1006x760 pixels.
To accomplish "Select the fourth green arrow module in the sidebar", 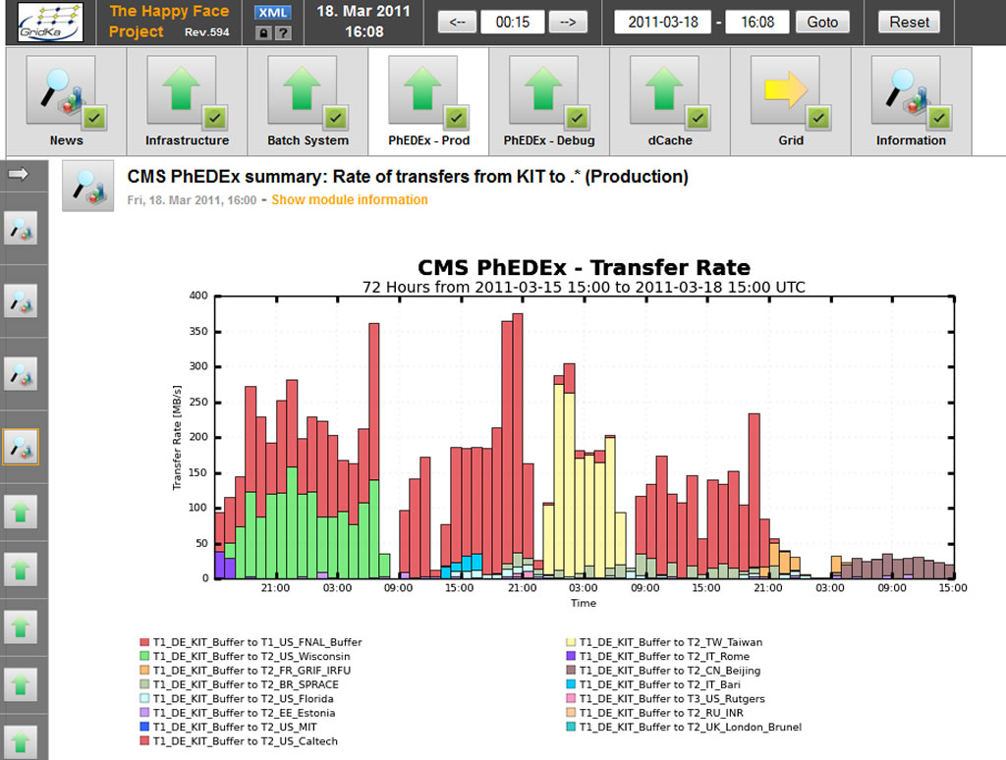I will tap(21, 684).
